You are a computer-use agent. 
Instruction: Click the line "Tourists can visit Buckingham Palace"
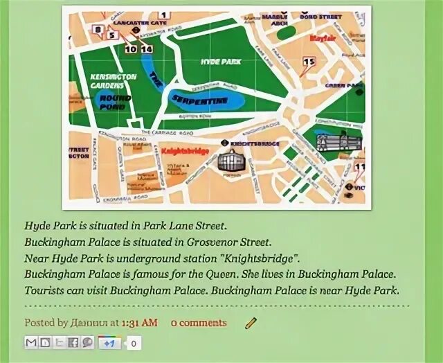212,291
